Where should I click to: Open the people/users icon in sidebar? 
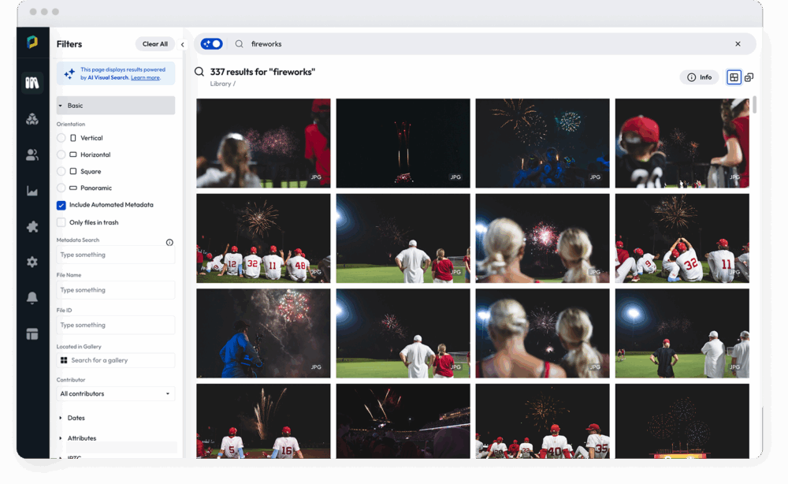32,155
